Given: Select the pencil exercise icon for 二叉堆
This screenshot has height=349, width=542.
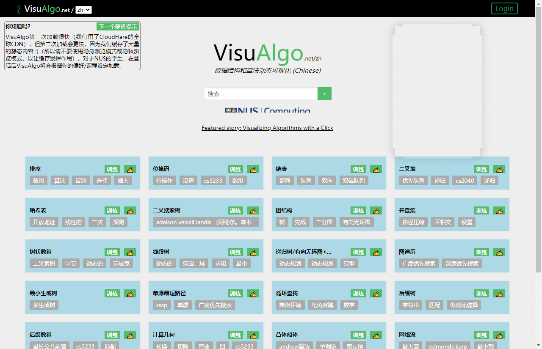Looking at the screenshot, I should (x=499, y=169).
